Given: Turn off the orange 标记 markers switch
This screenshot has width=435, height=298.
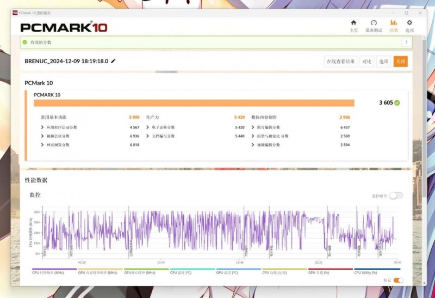Looking at the screenshot, I should tap(399, 280).
